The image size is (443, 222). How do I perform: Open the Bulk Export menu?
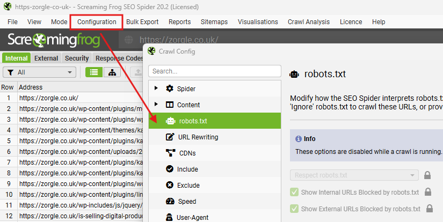click(142, 22)
